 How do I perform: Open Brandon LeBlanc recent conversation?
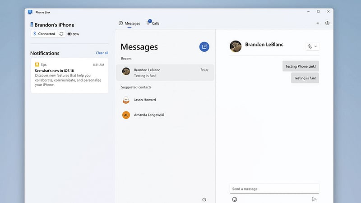165,73
